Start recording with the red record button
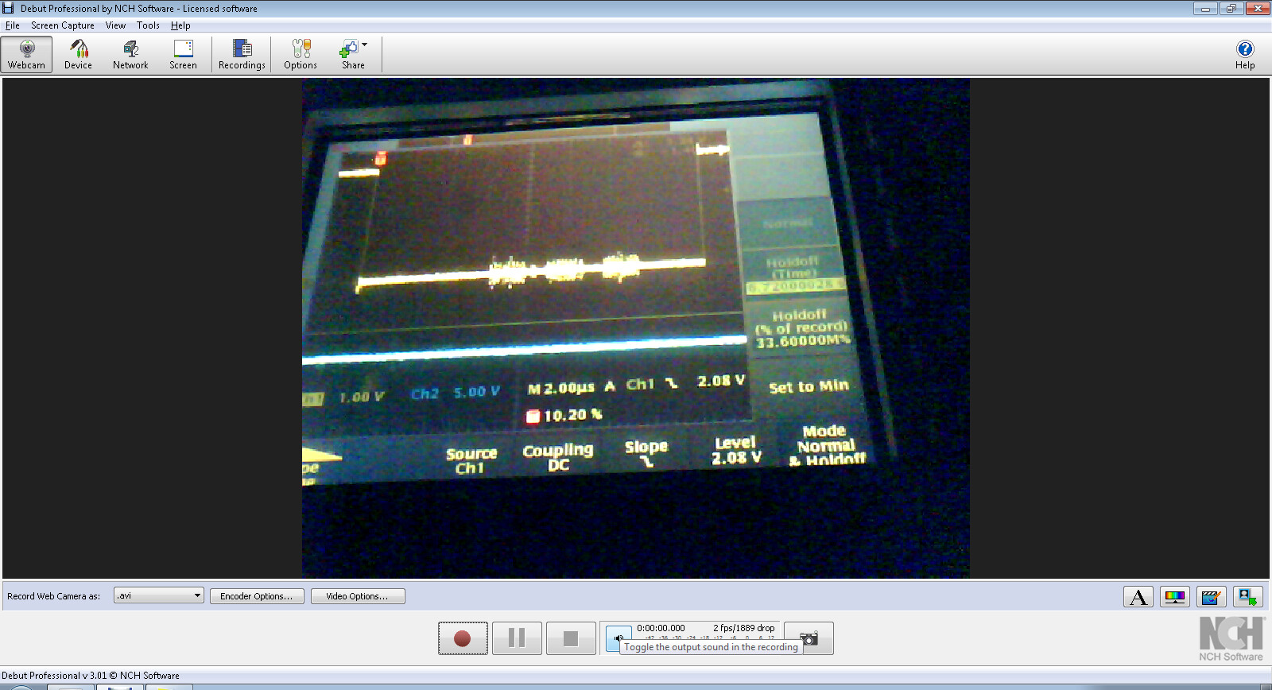The height and width of the screenshot is (690, 1272). (463, 638)
